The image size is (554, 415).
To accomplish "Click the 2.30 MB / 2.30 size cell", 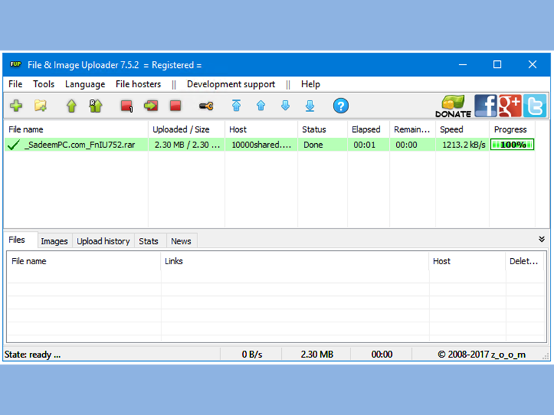I will (187, 145).
